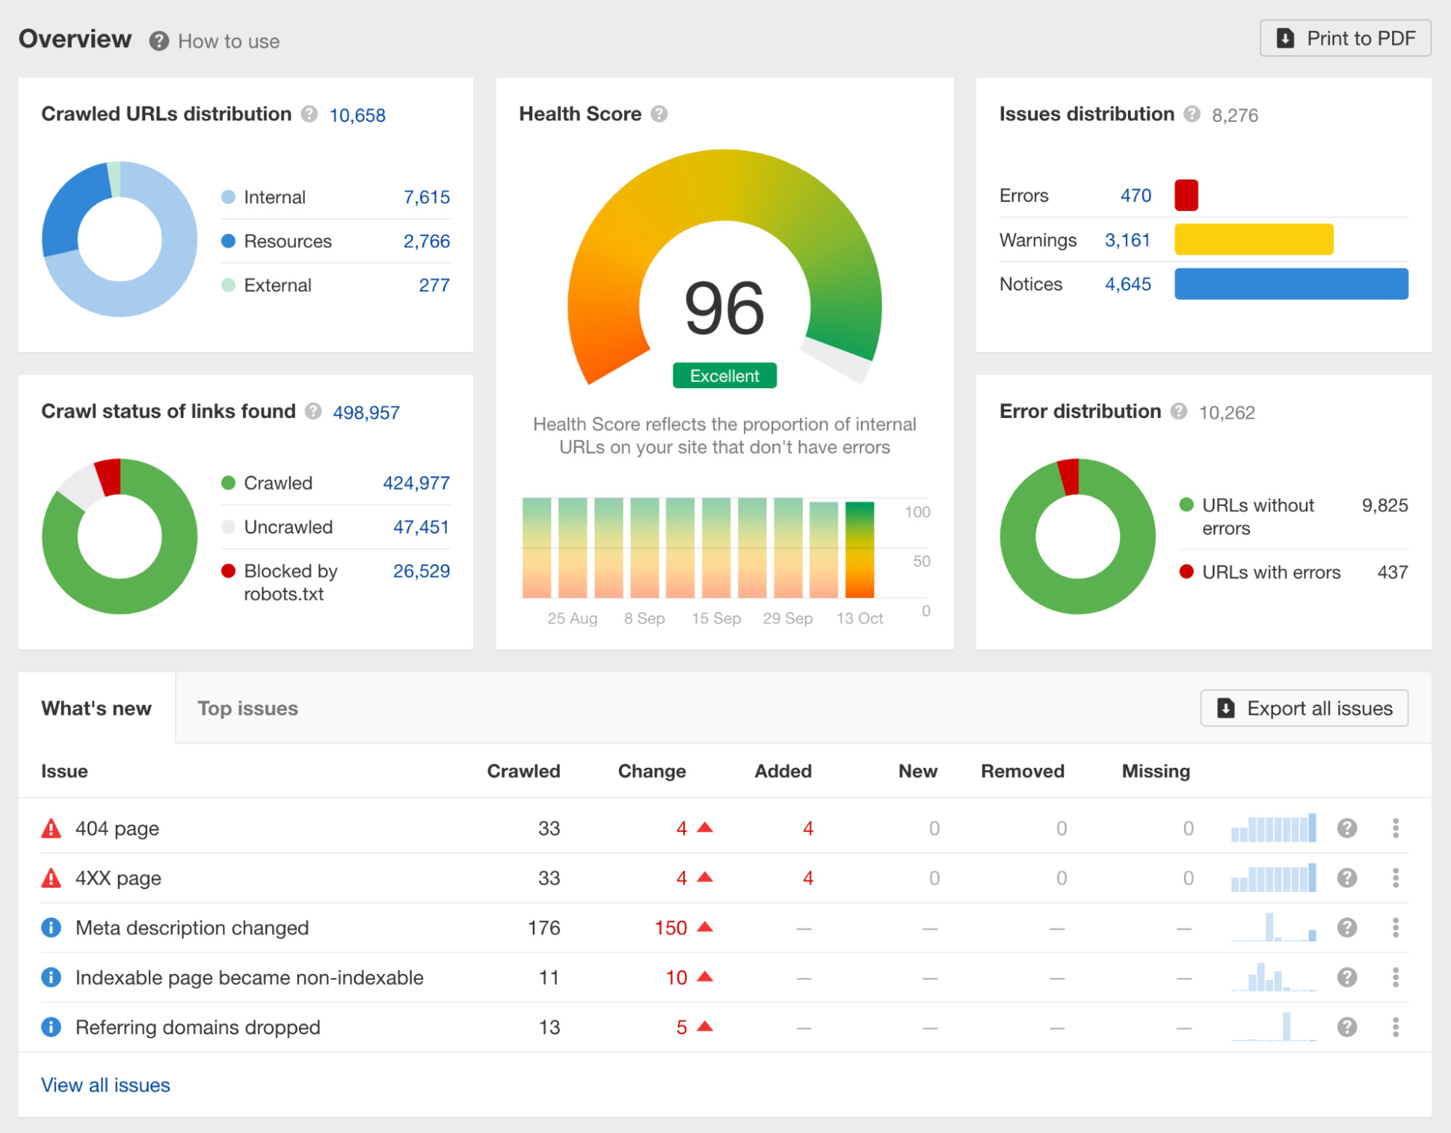Switch to the Top issues tab
Image resolution: width=1451 pixels, height=1133 pixels.
pos(248,708)
